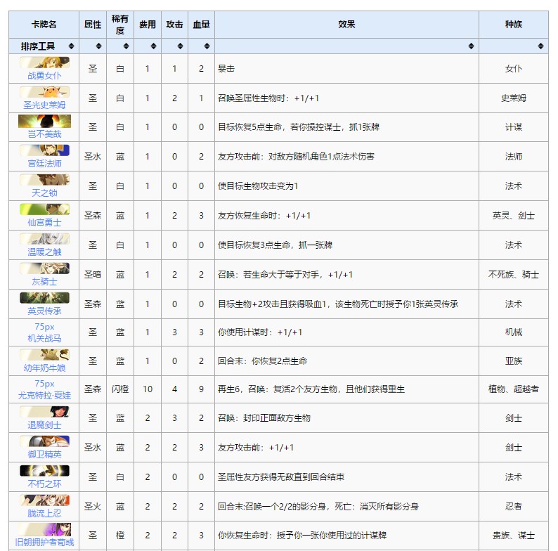Screen dimensions: 558x551
Task: Open the 灰骑士 card image
Action: 44,268
